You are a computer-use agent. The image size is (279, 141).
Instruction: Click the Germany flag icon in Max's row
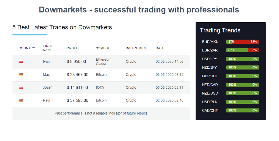[x=21, y=75]
